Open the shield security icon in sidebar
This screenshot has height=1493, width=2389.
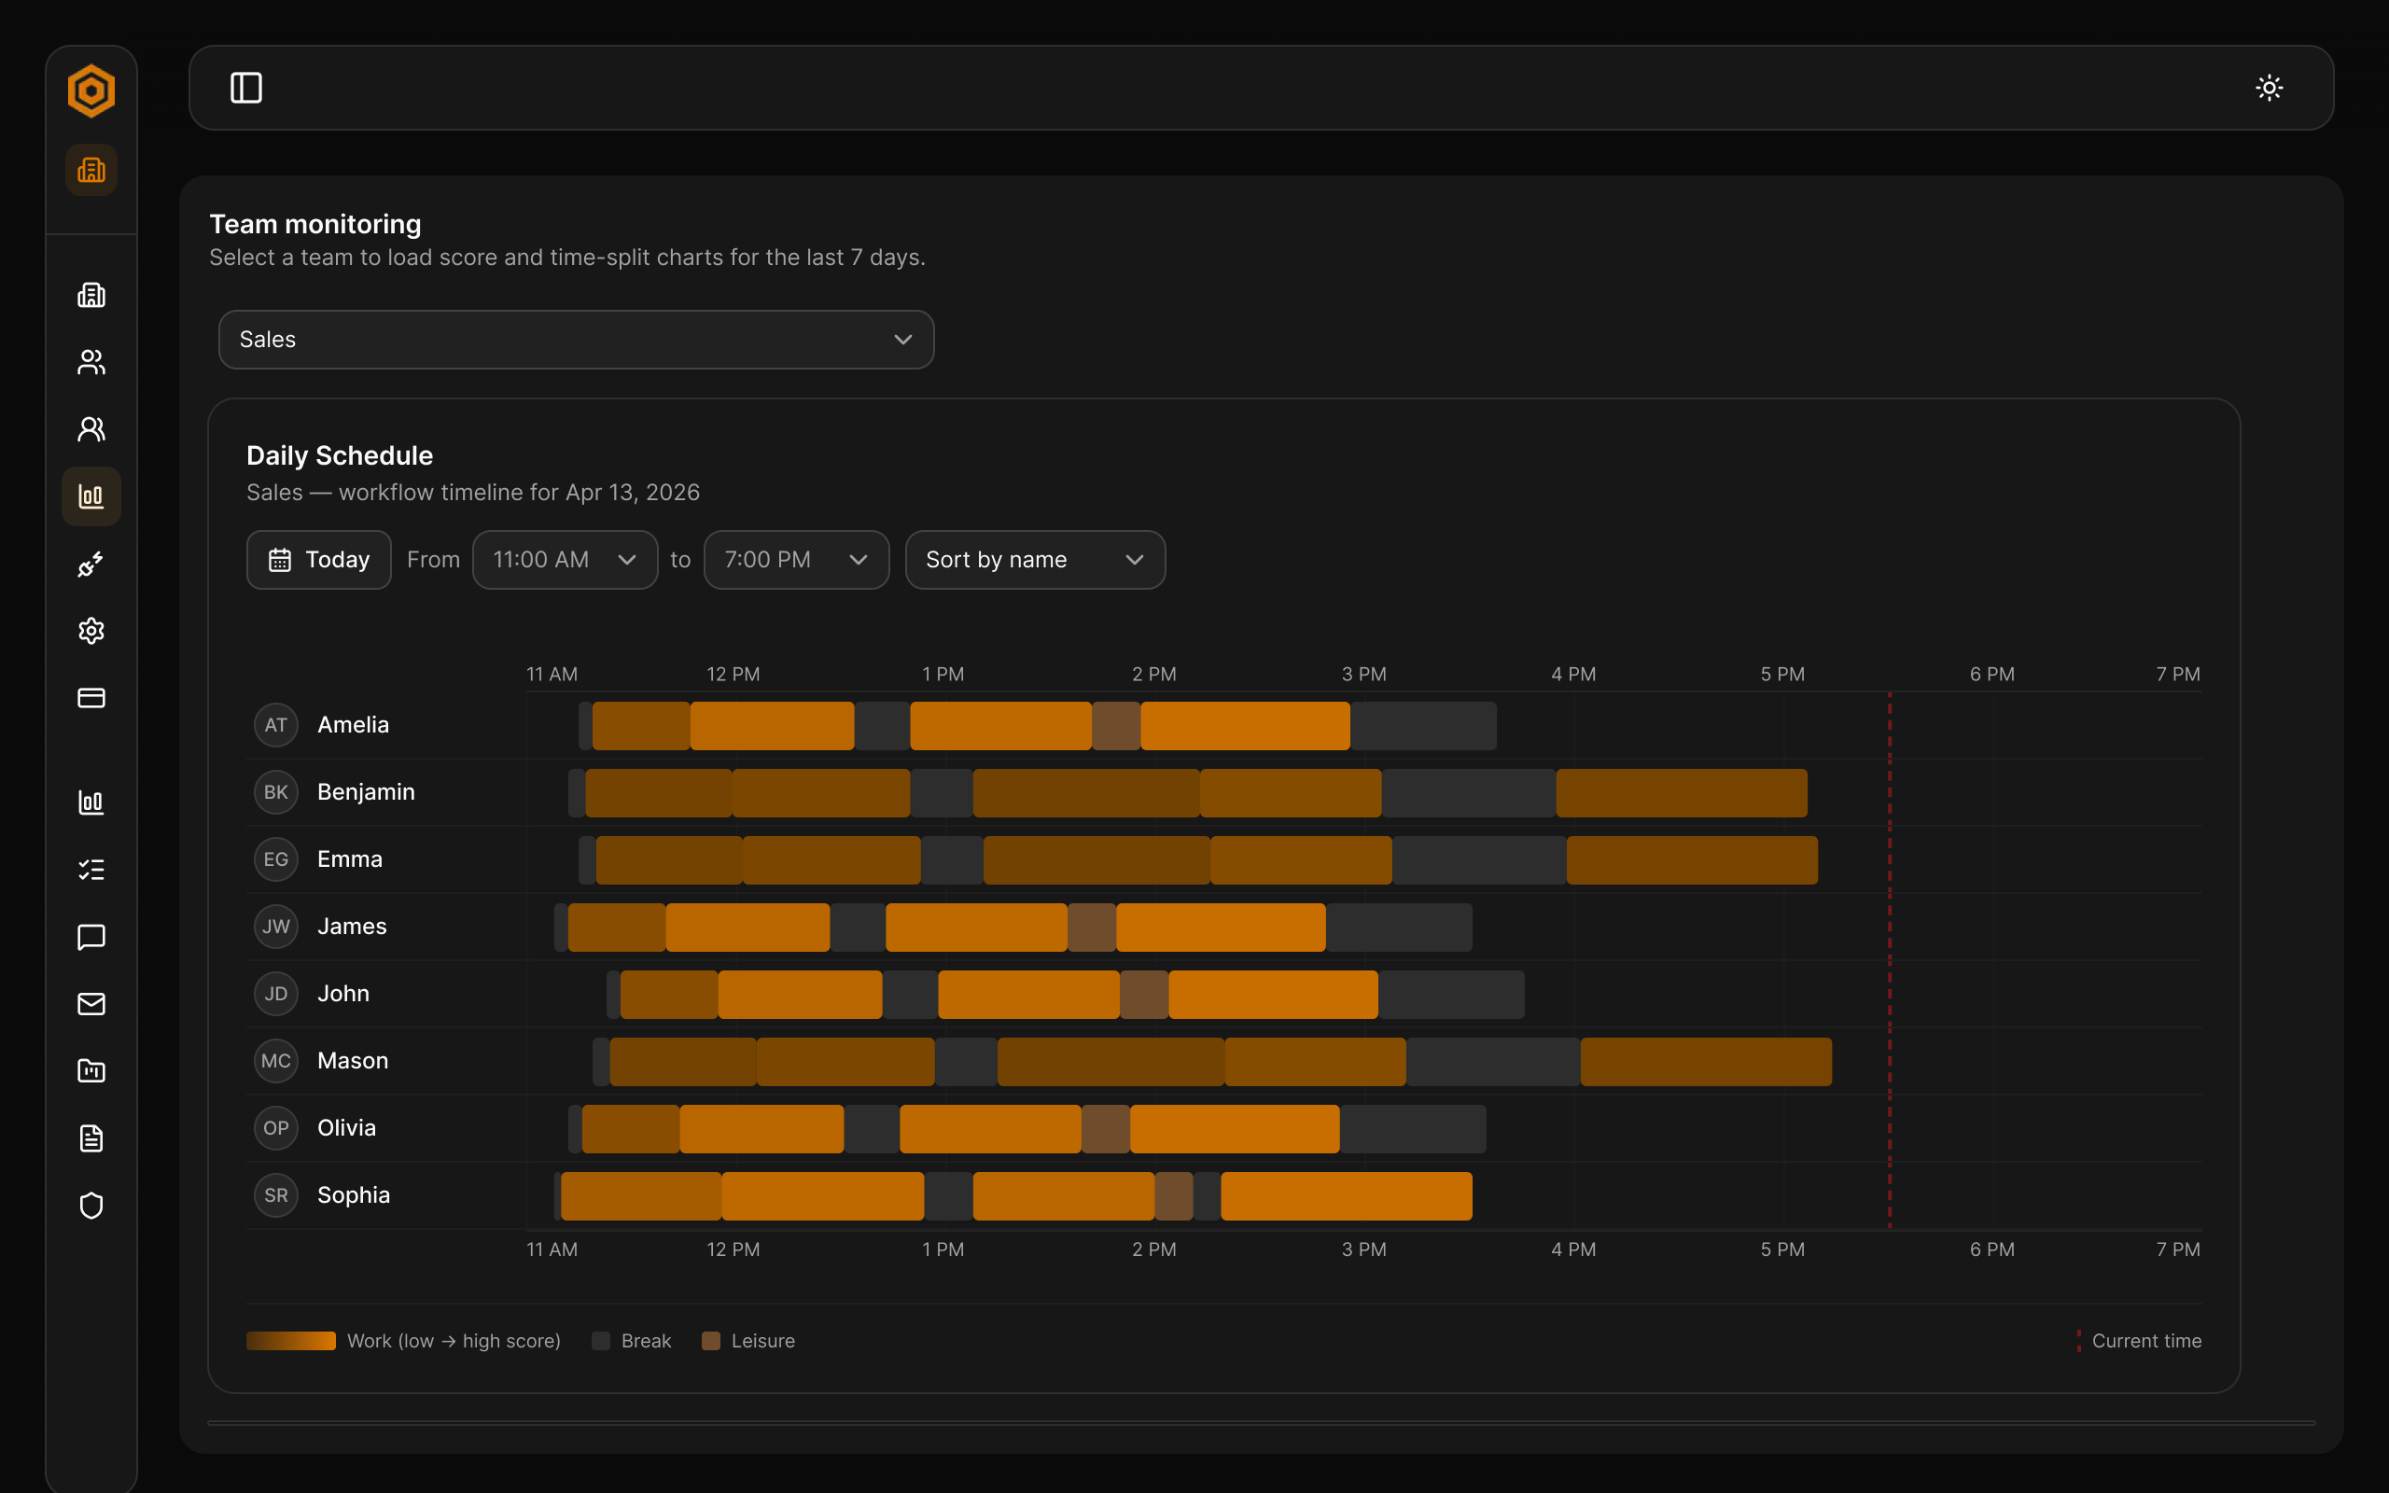tap(91, 1206)
